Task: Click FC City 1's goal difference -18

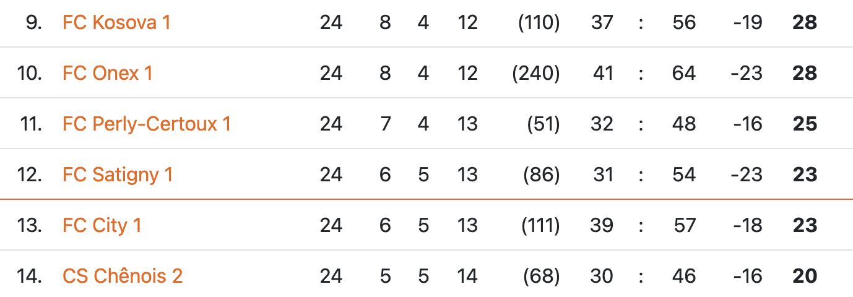Action: (x=747, y=226)
